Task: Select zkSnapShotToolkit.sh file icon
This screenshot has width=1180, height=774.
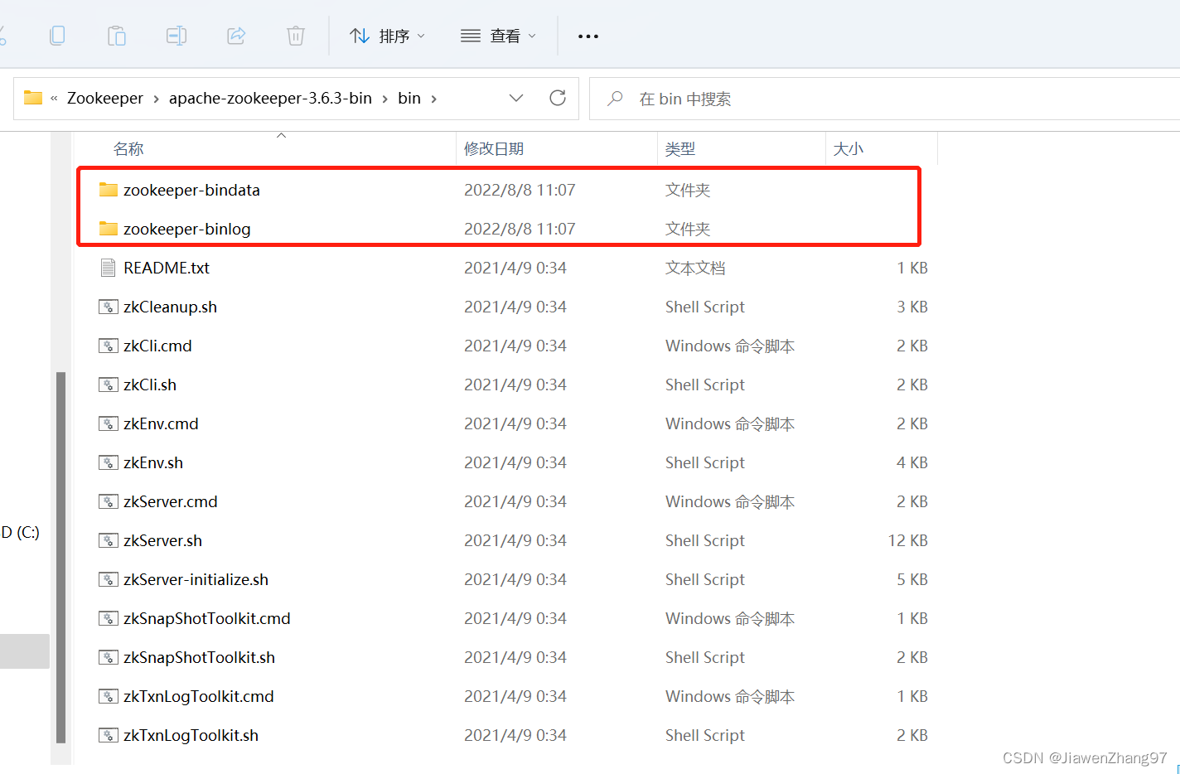Action: pos(109,657)
